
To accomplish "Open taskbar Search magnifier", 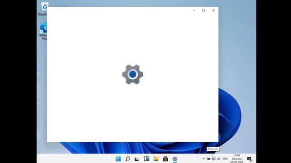I will (x=128, y=159).
